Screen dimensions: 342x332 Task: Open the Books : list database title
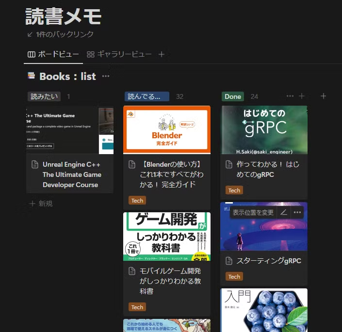[x=67, y=77]
